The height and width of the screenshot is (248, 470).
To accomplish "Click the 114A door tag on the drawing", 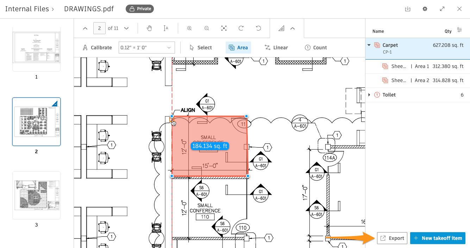I will point(330,158).
